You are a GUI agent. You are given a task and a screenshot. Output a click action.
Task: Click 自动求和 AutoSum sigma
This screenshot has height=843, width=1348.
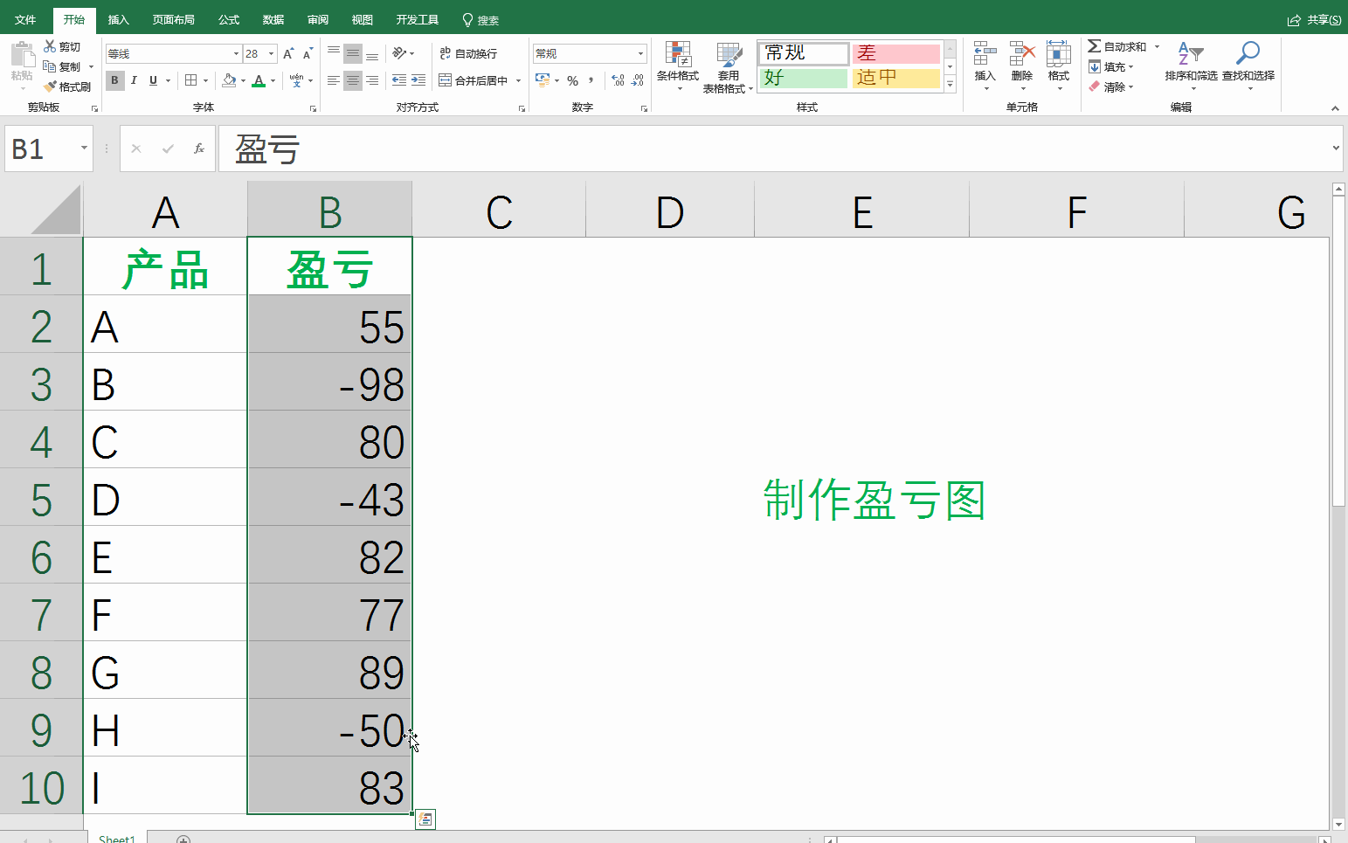[1116, 46]
